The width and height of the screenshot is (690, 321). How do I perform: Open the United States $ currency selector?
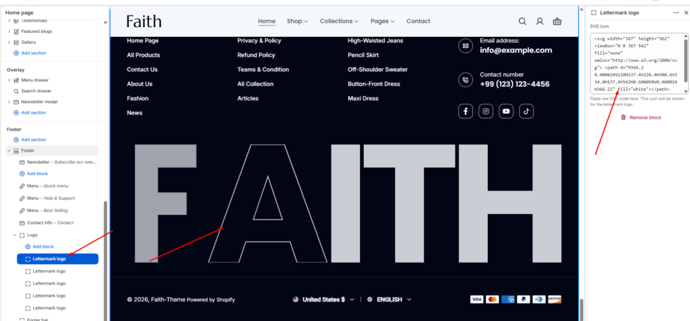(x=323, y=299)
